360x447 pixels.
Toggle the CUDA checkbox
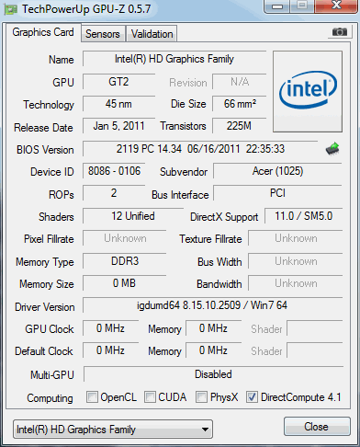click(x=150, y=396)
